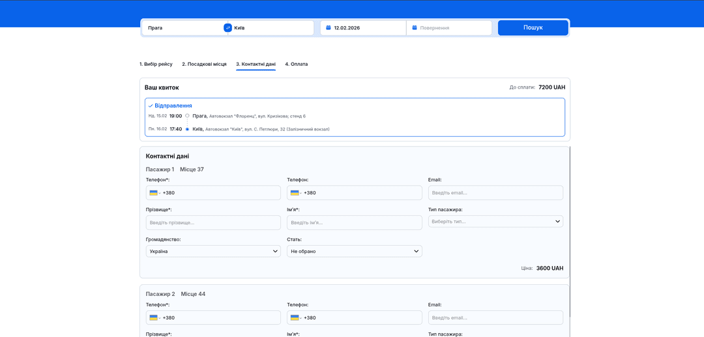Go to the 1. Вибір рейсу step
This screenshot has width=704, height=337.
pyautogui.click(x=156, y=65)
